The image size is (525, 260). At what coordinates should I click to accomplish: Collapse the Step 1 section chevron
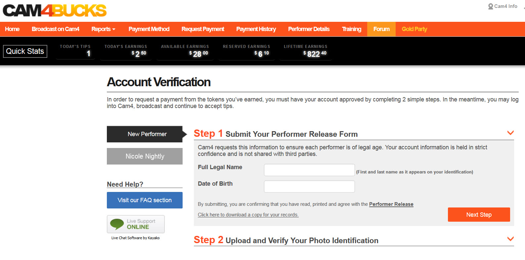(x=510, y=133)
